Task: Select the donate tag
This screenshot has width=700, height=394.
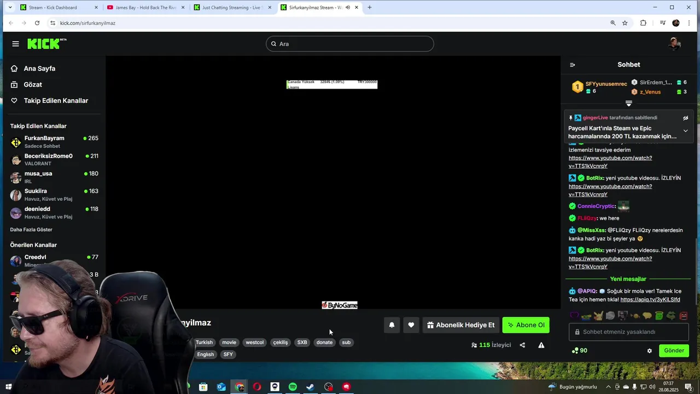Action: click(324, 343)
